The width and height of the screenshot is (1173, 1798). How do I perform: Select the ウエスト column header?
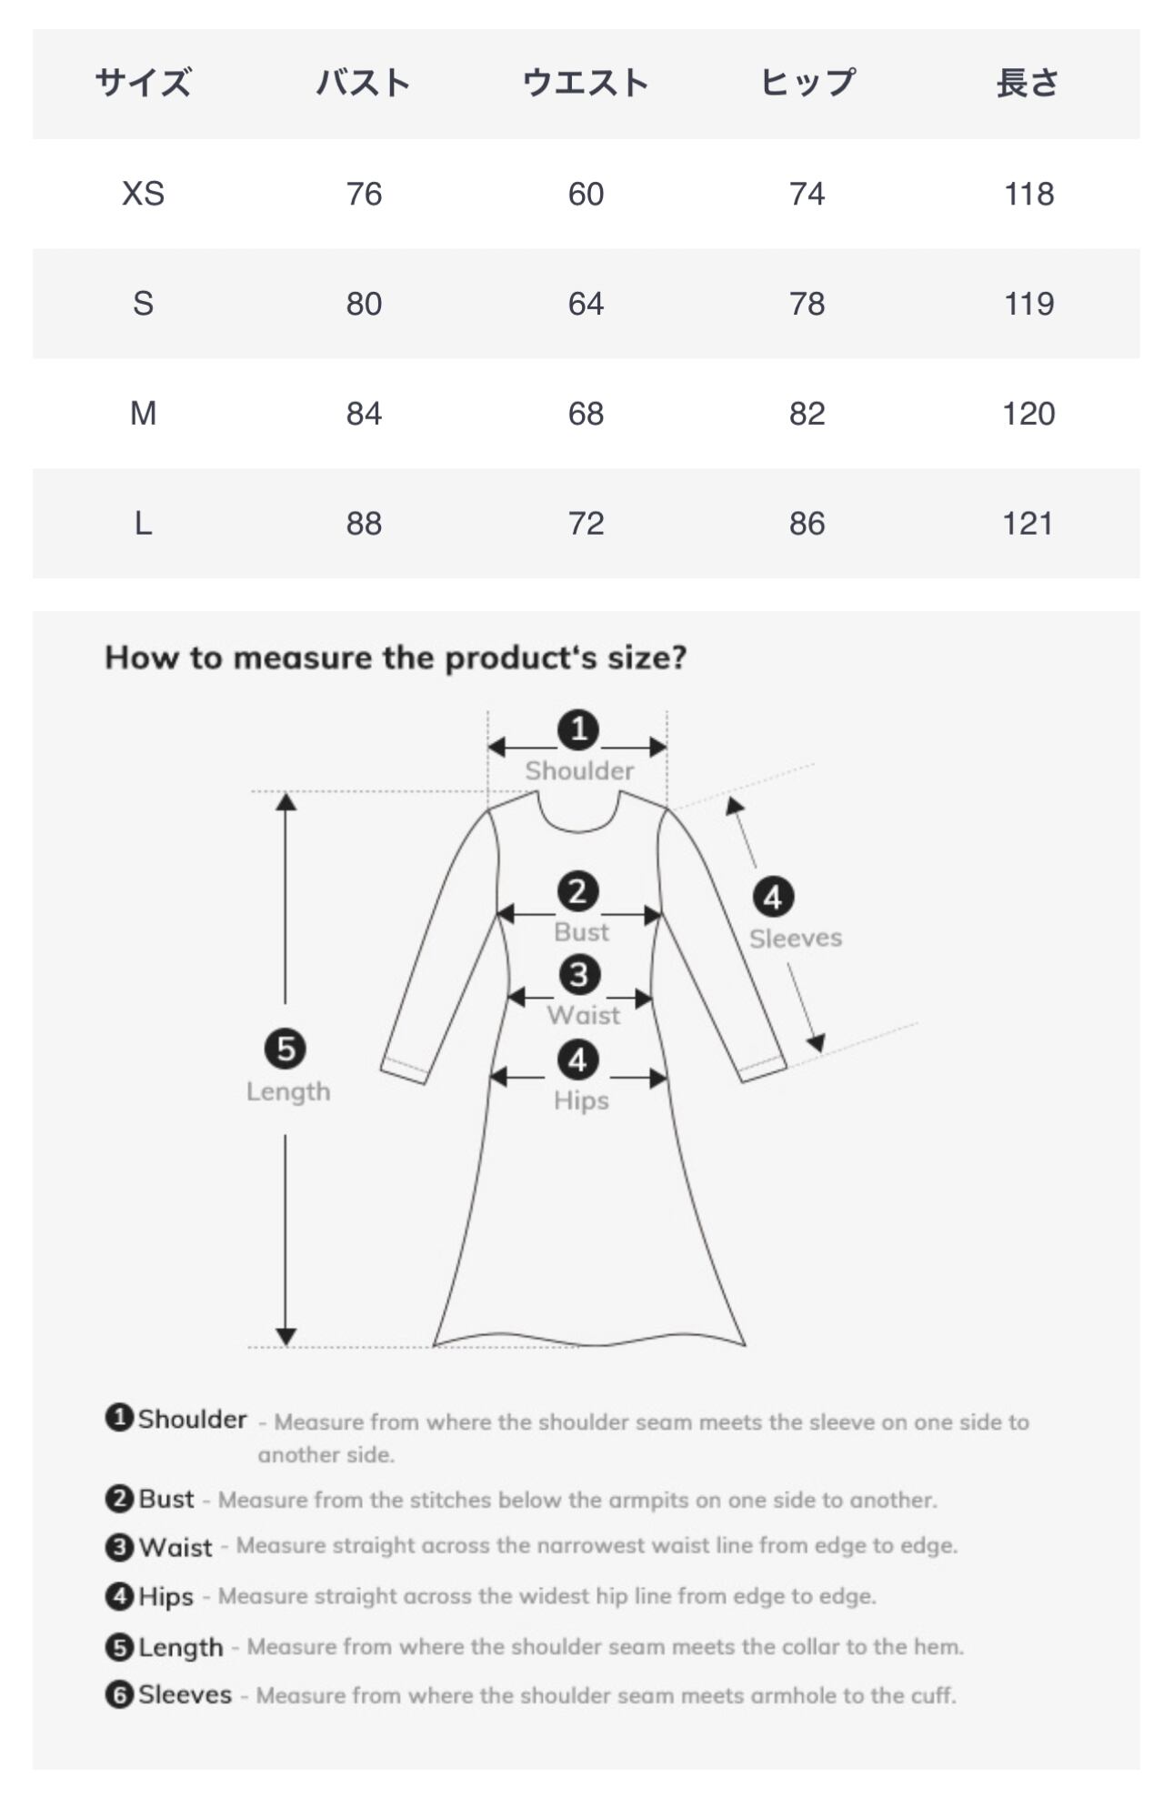coord(586,84)
